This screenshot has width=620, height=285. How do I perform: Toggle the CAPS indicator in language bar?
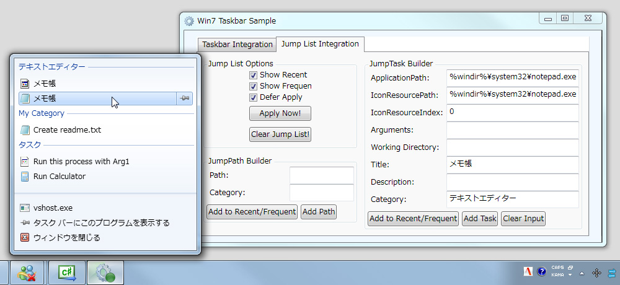[x=557, y=268]
